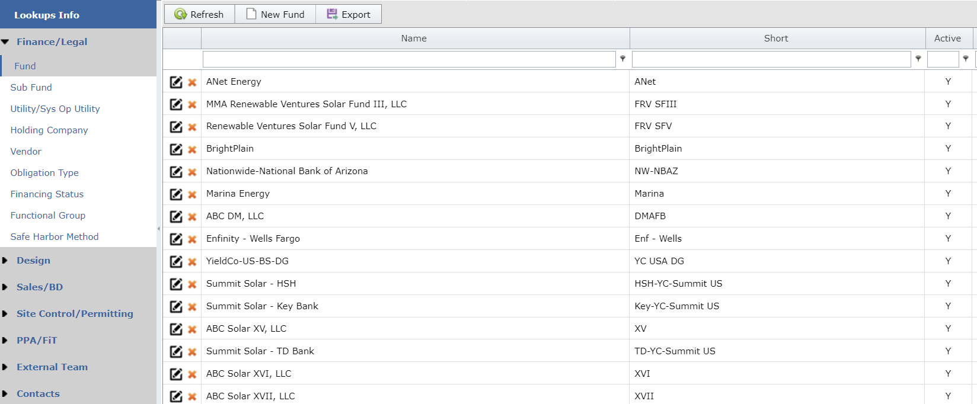Viewport: 977px width, 404px height.
Task: Delete the MMA Renewable Ventures Solar Fund III row
Action: [192, 105]
